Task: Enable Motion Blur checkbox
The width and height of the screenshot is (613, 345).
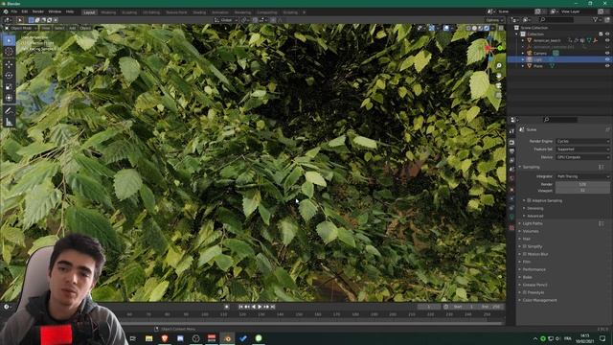Action: coord(525,254)
